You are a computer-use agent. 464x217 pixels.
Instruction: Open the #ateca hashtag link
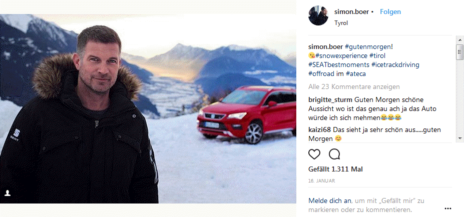point(356,73)
